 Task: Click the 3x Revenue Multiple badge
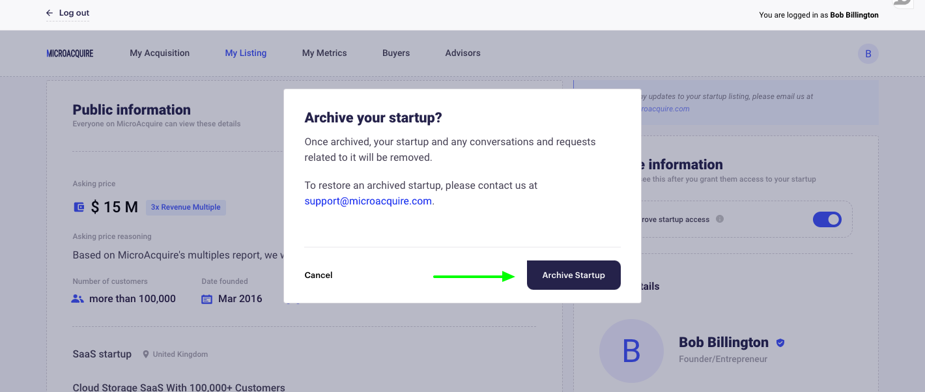[186, 207]
